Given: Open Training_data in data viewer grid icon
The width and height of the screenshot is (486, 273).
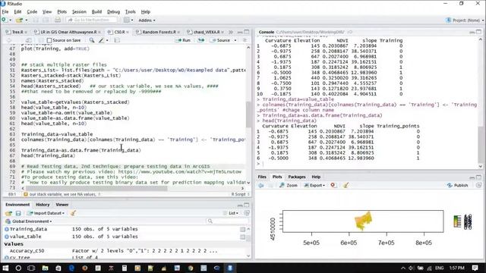Looking at the screenshot, I should coord(243,229).
